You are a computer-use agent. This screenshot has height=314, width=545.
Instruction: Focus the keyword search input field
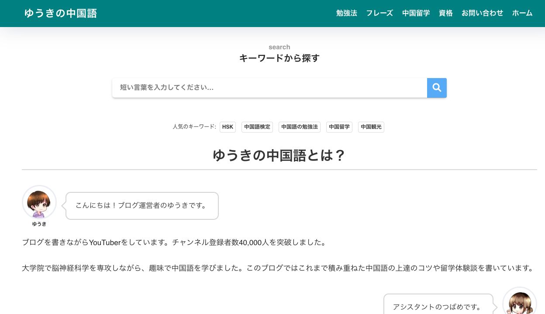pyautogui.click(x=269, y=88)
